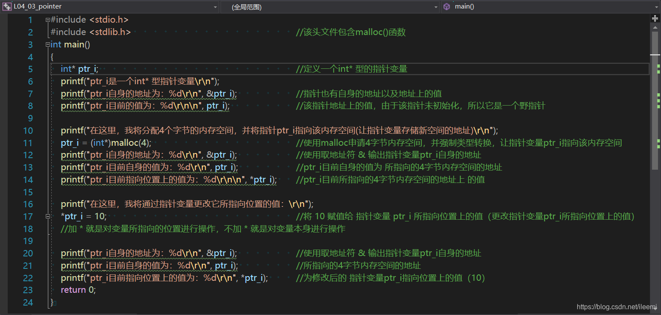
Task: Click the comment "//该头文件包含malloc()函数"
Action: tap(351, 32)
